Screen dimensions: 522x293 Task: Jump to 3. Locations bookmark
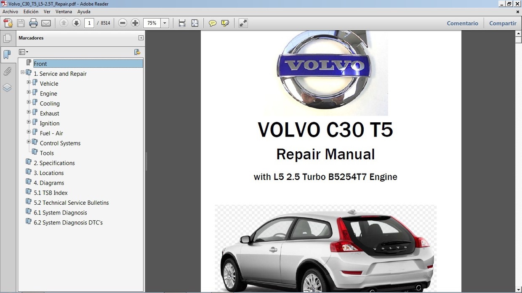point(49,173)
